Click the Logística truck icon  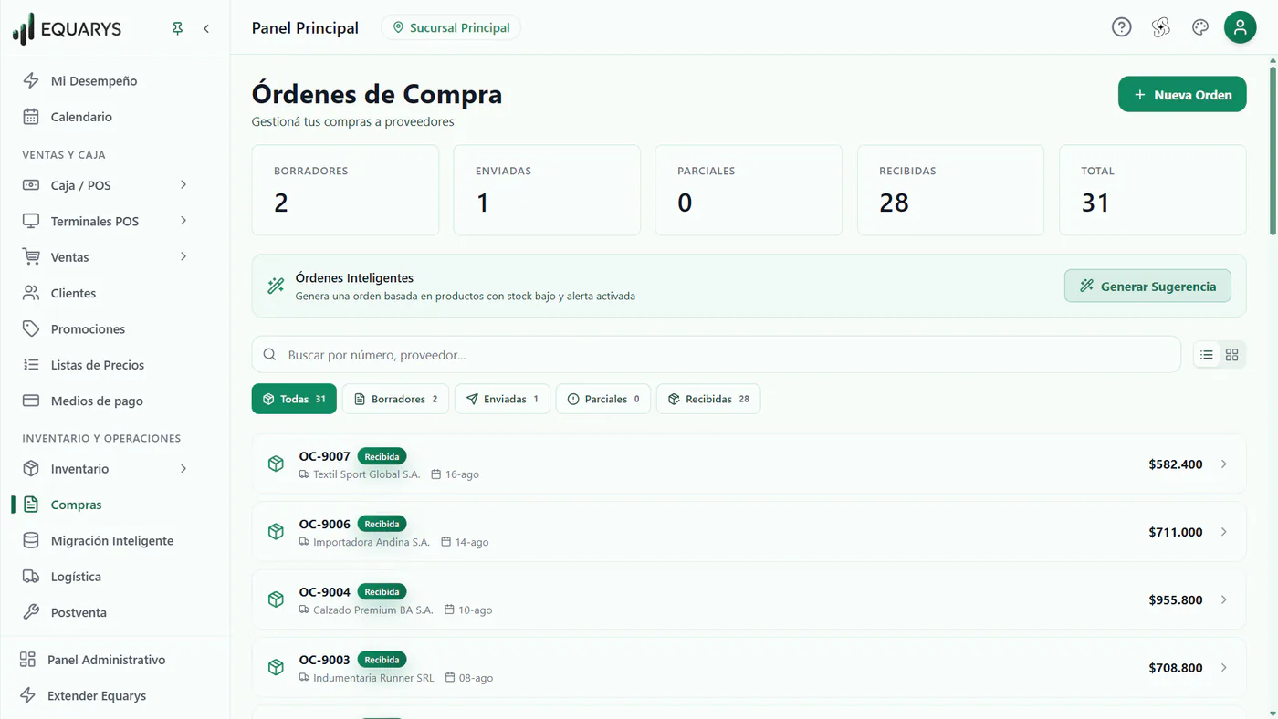click(x=31, y=577)
